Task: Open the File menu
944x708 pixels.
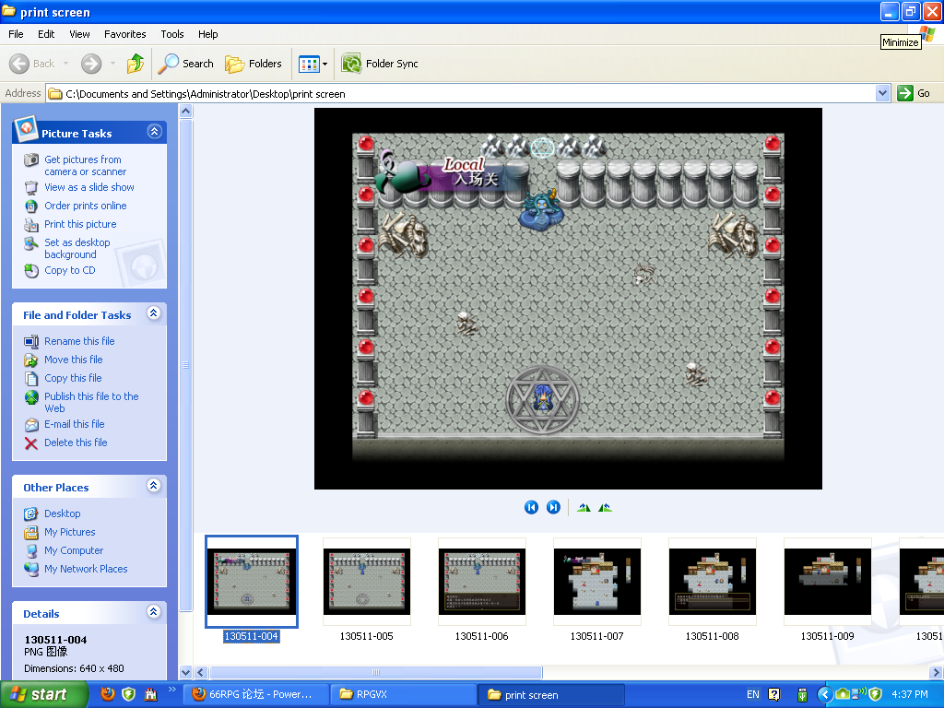Action: tap(16, 34)
